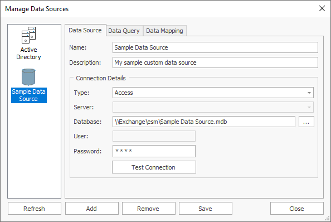The height and width of the screenshot is (222, 331).
Task: Click the Server: label
Action: pos(84,107)
